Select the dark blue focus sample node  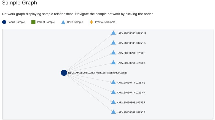click(x=64, y=73)
